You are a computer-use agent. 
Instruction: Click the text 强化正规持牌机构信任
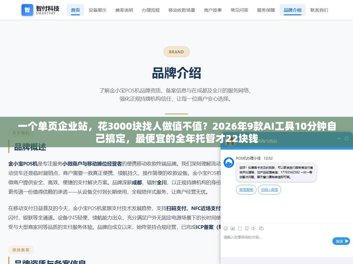point(146,99)
